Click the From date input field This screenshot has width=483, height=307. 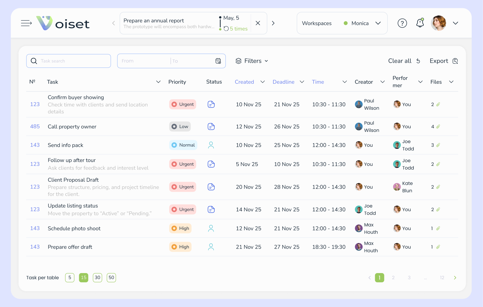[x=139, y=61]
